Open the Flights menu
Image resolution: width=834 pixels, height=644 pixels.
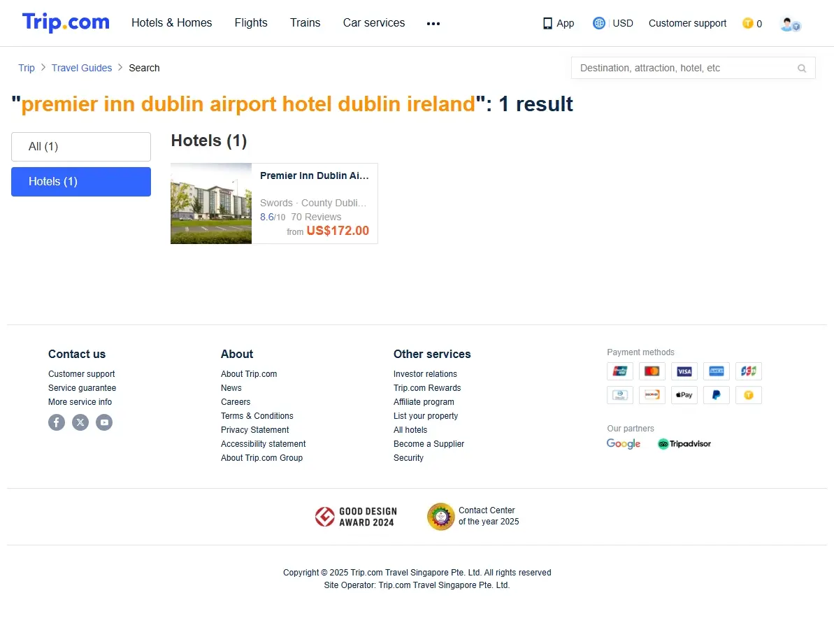click(x=251, y=23)
